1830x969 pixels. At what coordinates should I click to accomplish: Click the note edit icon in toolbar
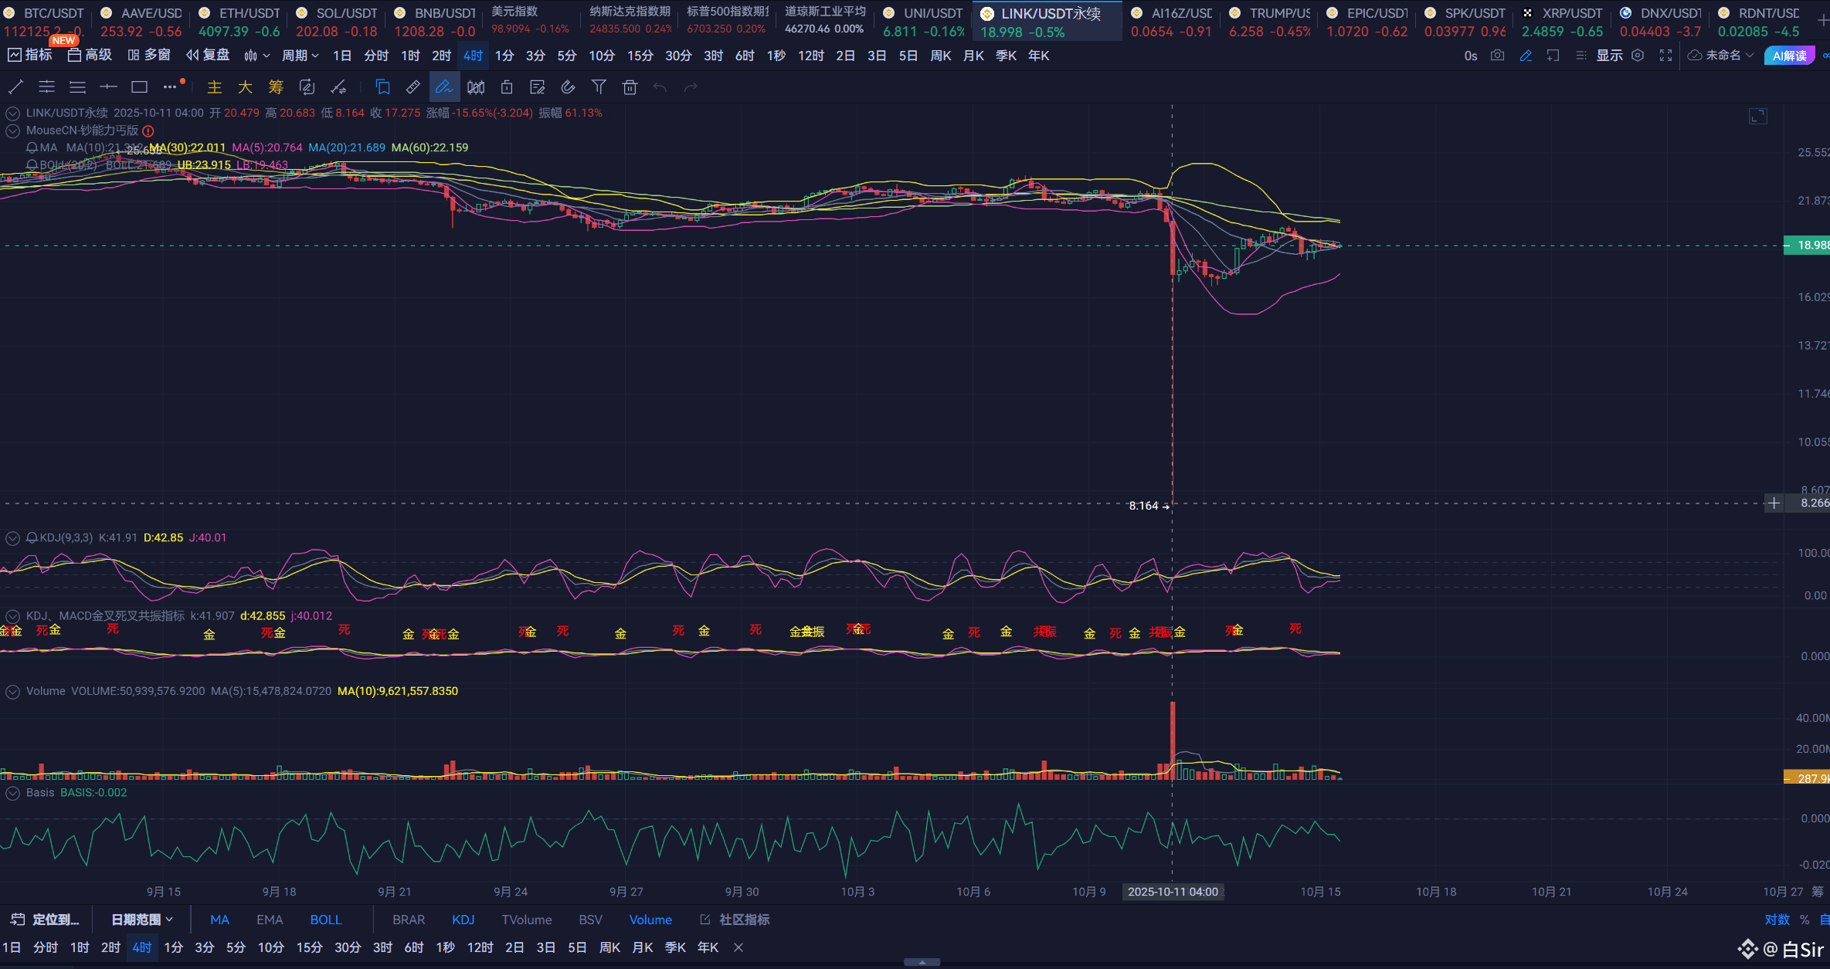[x=538, y=87]
